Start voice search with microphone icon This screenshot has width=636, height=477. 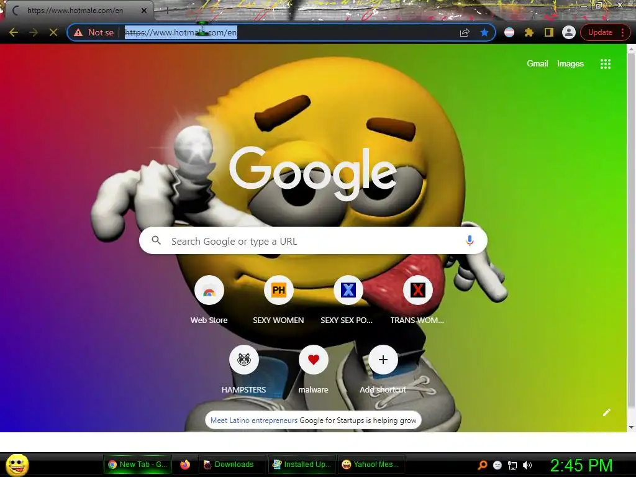[470, 240]
